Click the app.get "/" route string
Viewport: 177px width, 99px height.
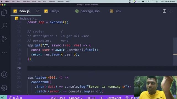coord(45,45)
